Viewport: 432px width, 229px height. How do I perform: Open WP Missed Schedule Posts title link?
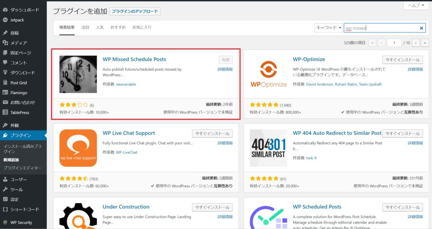[134, 59]
